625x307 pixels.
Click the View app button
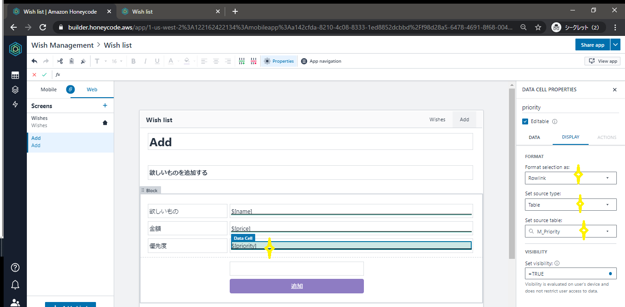click(602, 61)
